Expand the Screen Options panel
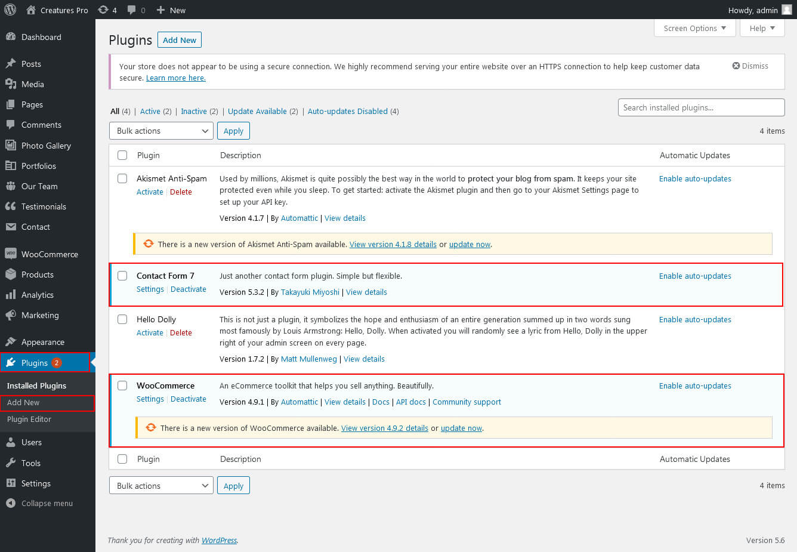The width and height of the screenshot is (797, 552). point(695,28)
